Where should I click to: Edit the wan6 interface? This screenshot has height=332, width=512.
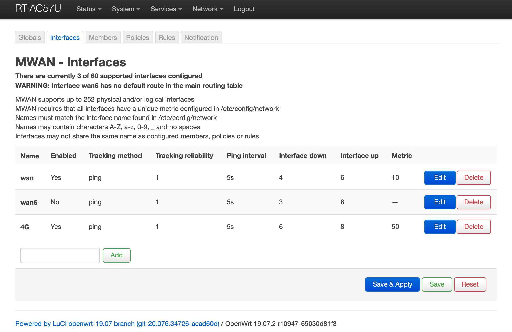tap(440, 202)
